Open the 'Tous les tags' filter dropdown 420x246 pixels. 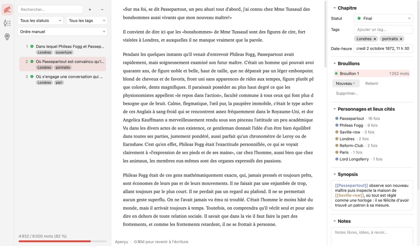(87, 21)
